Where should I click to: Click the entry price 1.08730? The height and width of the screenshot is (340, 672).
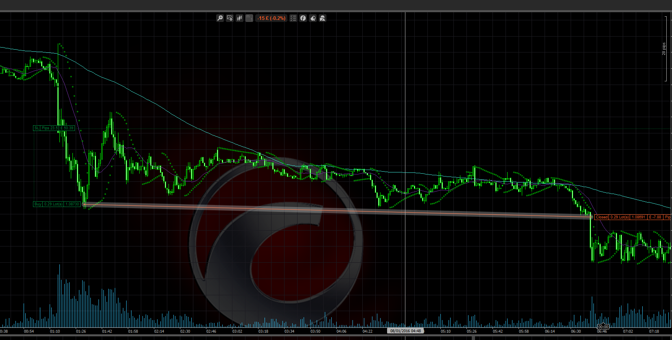[x=72, y=204]
